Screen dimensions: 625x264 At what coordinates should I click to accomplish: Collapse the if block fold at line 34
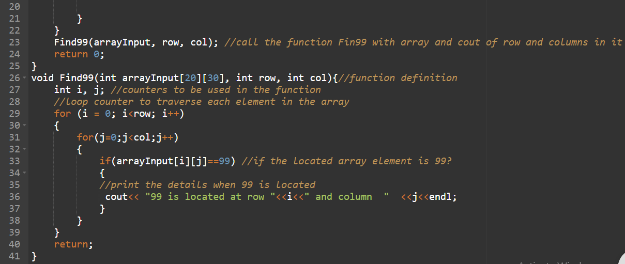[x=25, y=173]
